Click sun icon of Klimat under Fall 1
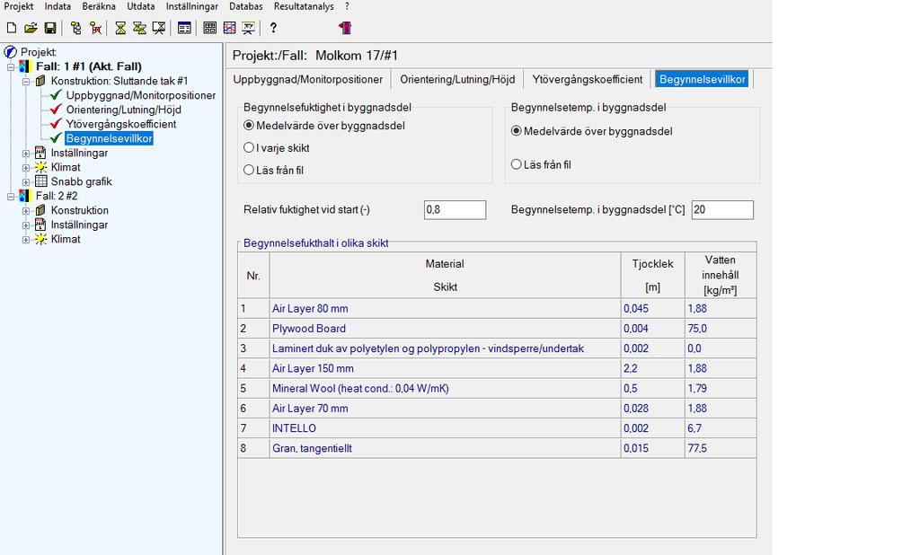The height and width of the screenshot is (555, 920). point(40,167)
